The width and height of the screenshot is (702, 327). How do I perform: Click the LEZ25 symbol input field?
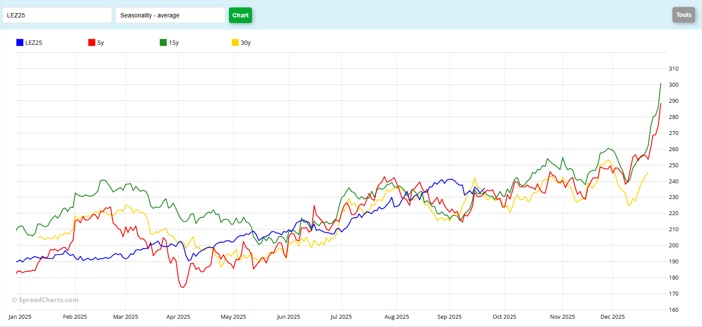tap(57, 15)
